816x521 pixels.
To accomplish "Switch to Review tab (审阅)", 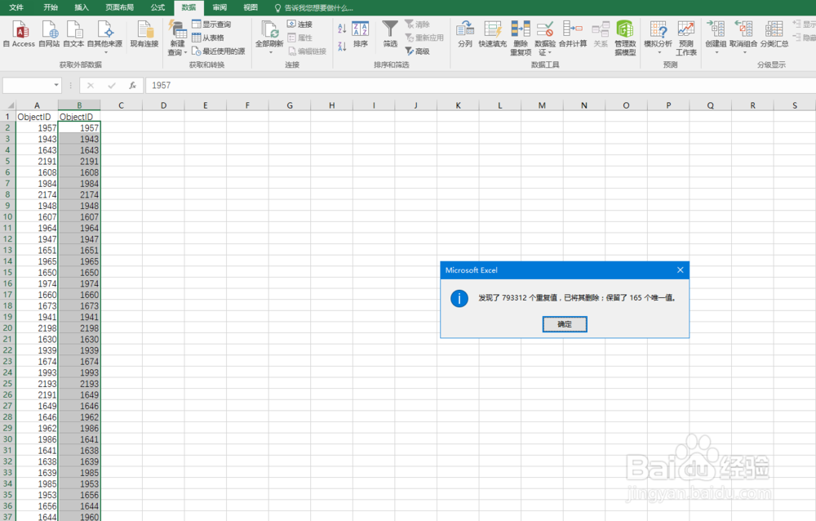I will 220,7.
